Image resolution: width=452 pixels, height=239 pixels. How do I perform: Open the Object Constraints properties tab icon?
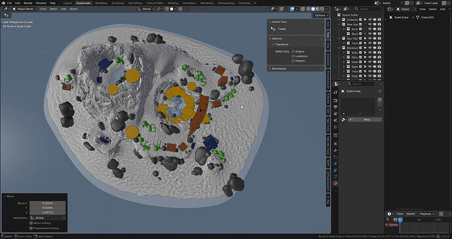pos(335,170)
